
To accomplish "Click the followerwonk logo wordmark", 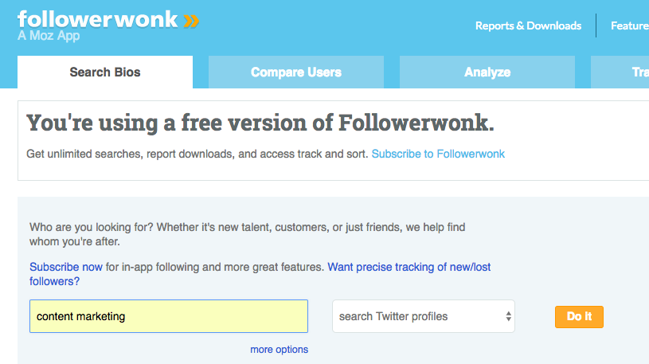I will 97,19.
